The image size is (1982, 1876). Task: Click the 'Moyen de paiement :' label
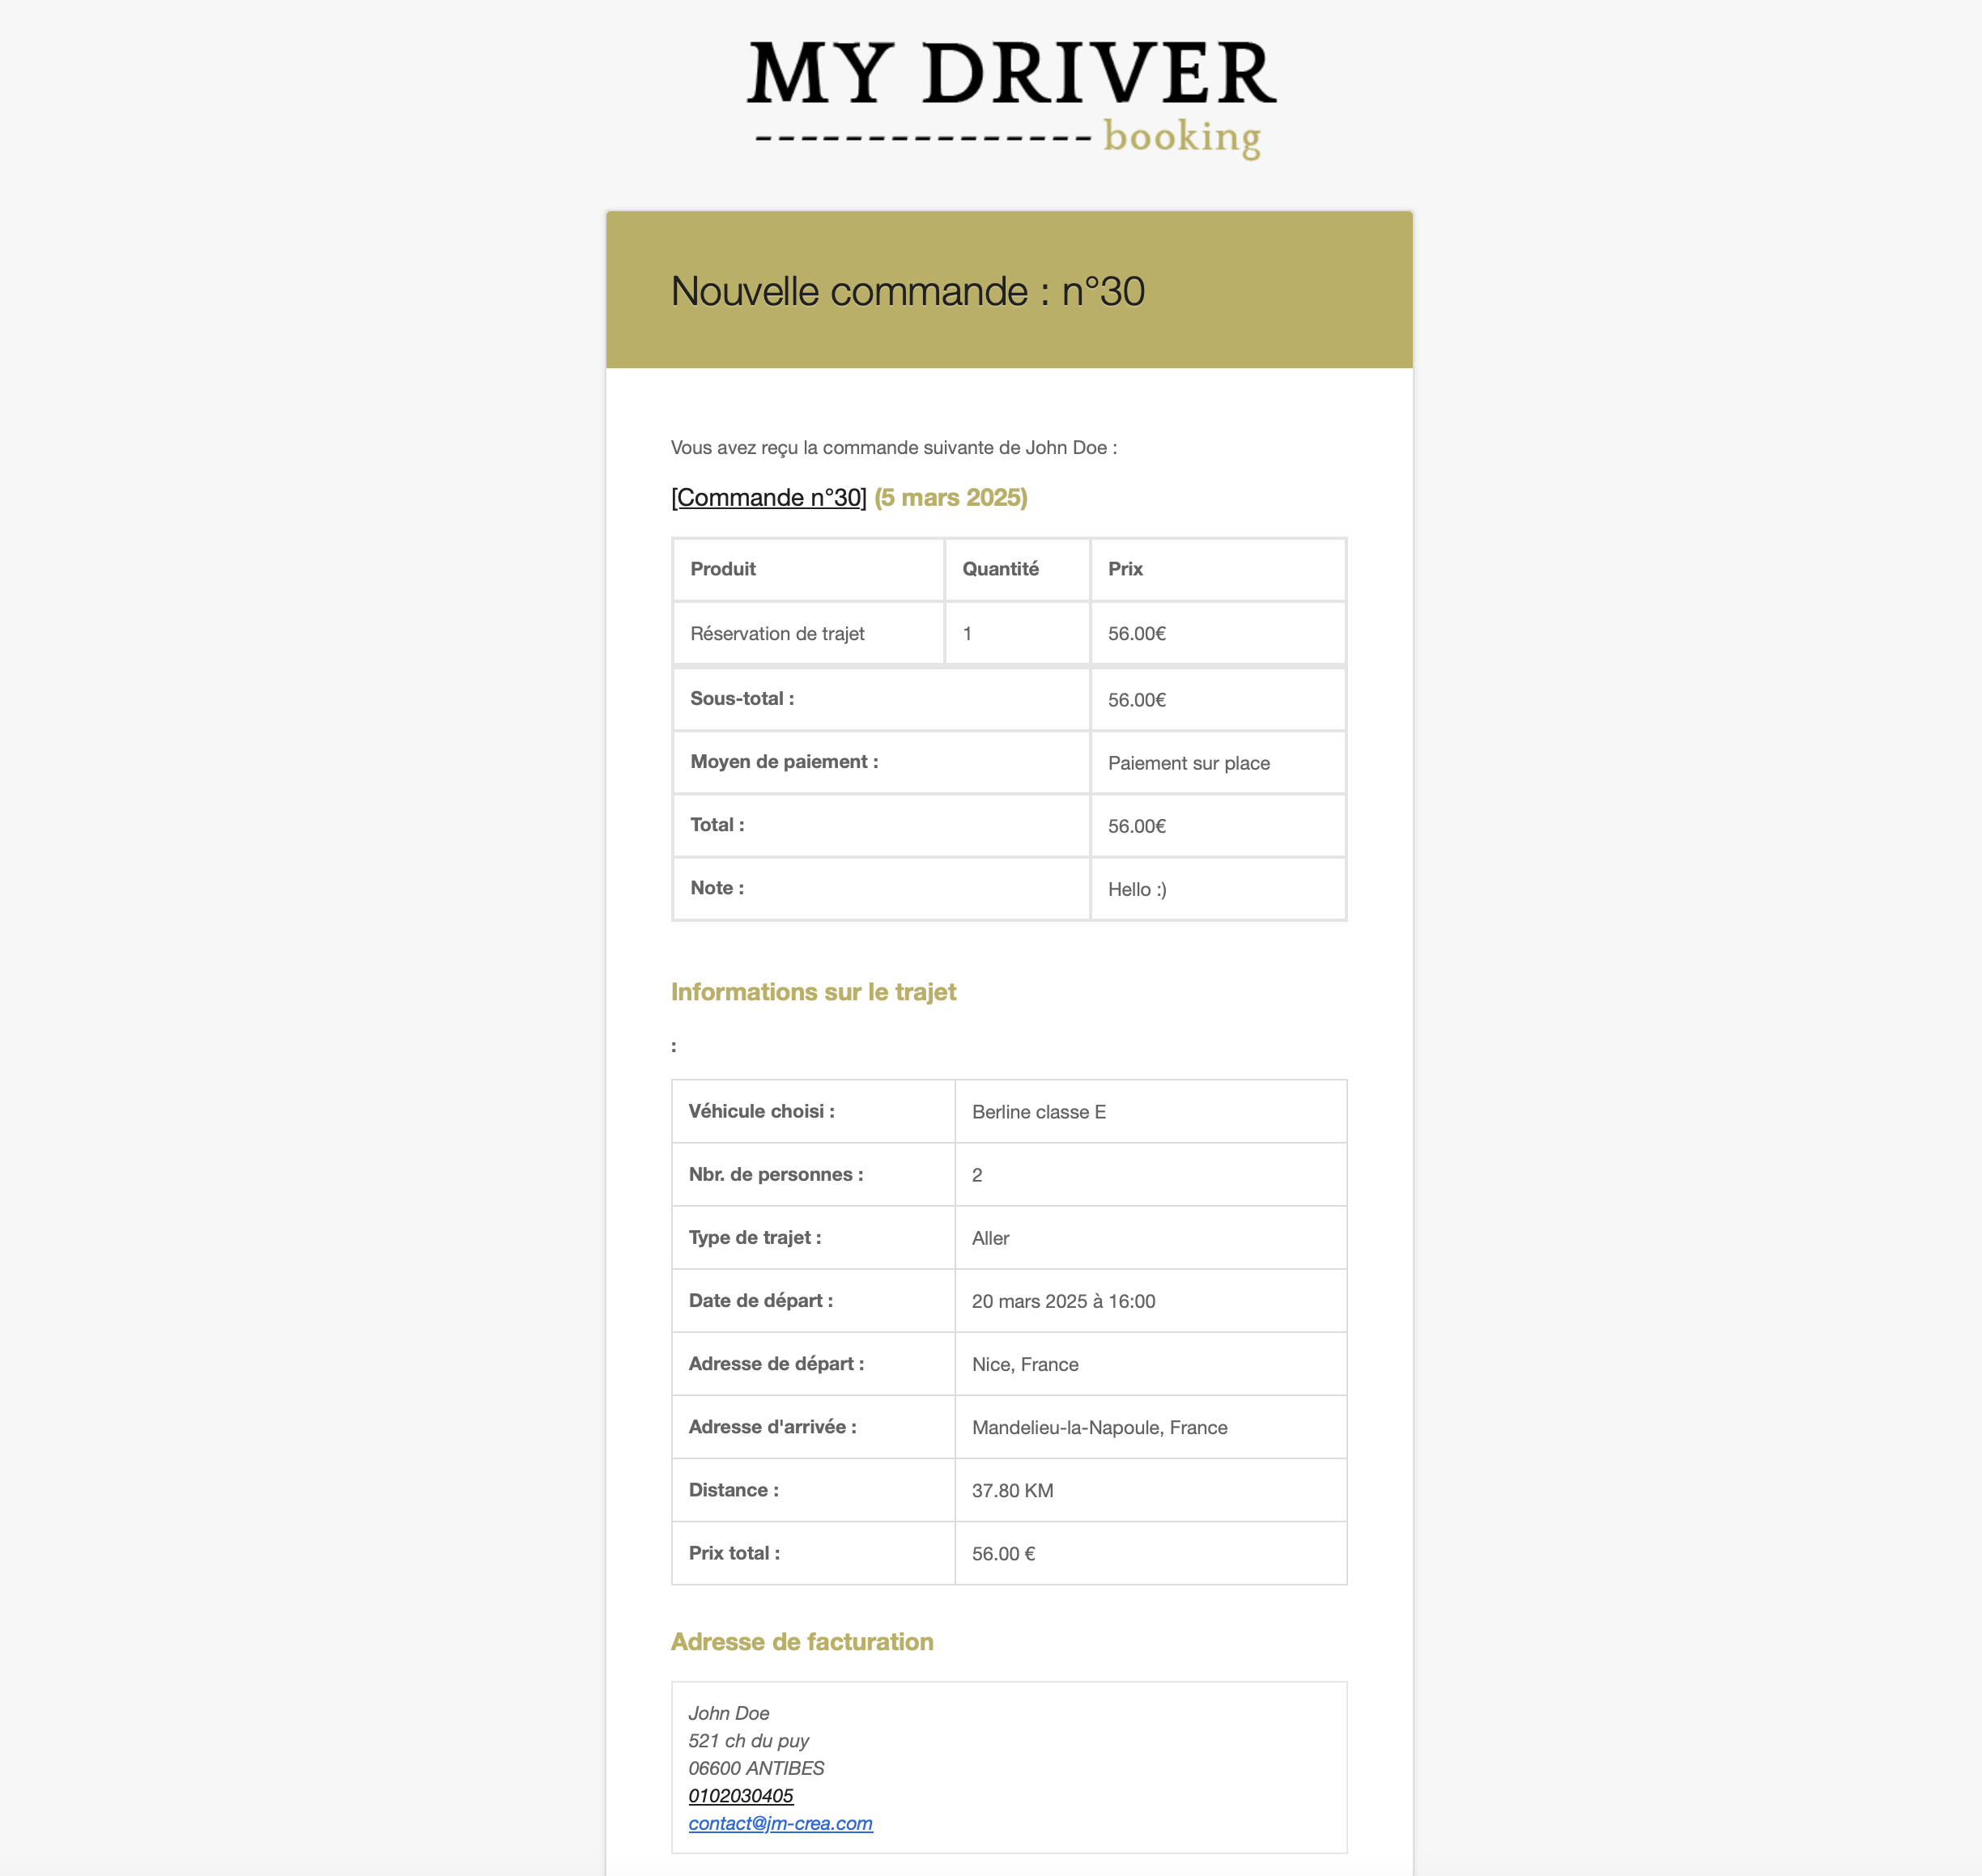click(785, 762)
